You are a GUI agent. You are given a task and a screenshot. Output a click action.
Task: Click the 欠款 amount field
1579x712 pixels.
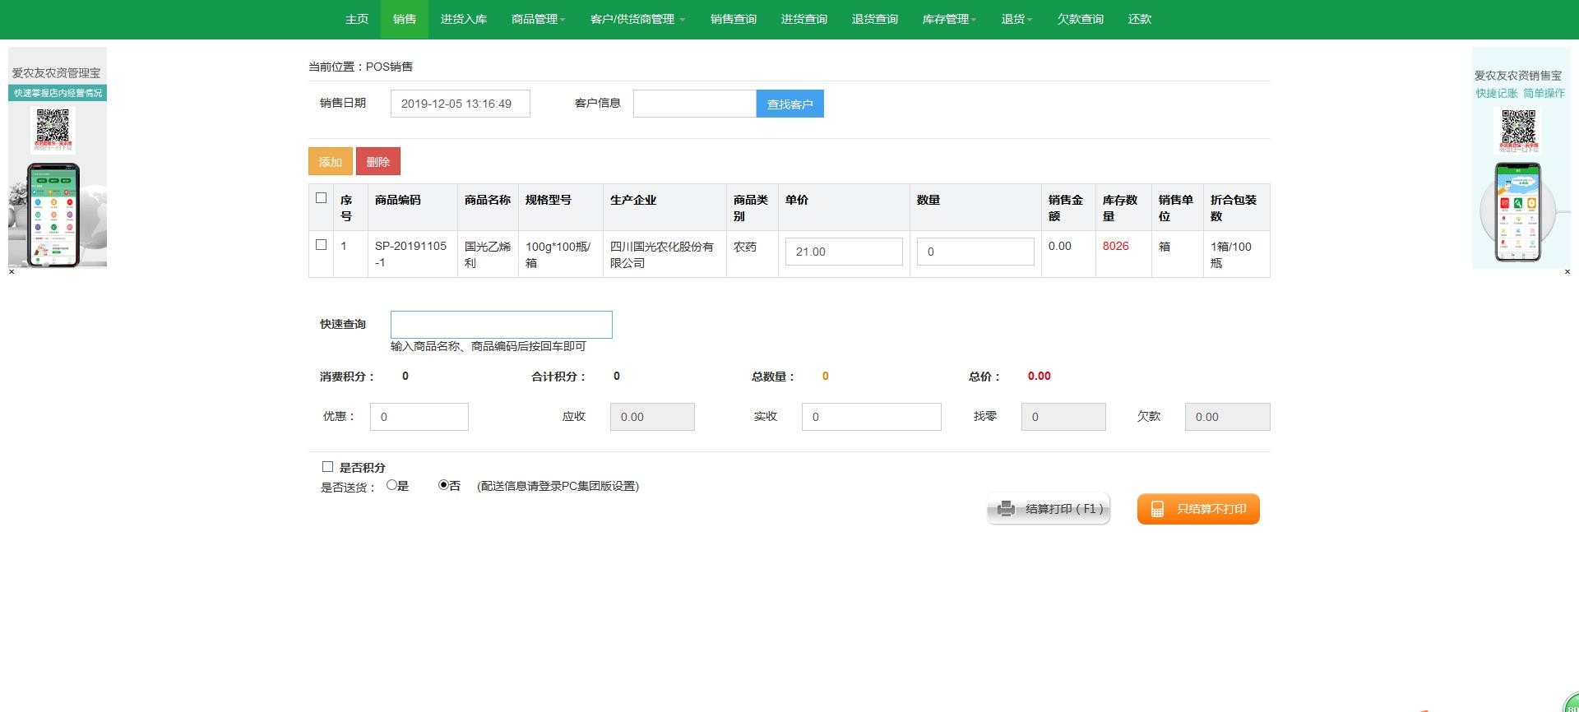pos(1227,417)
